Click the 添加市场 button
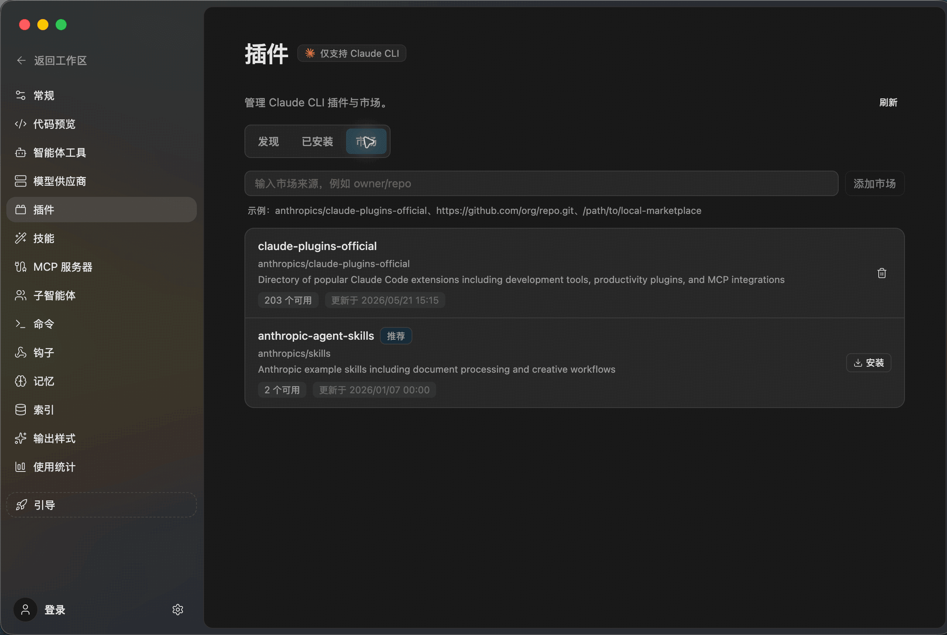 coord(874,183)
